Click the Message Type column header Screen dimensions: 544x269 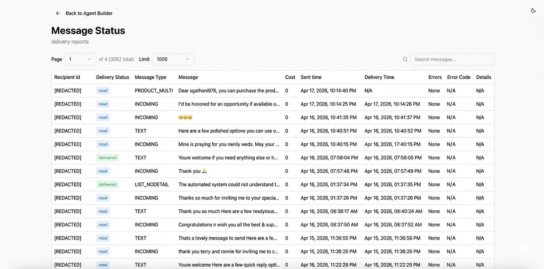point(151,77)
